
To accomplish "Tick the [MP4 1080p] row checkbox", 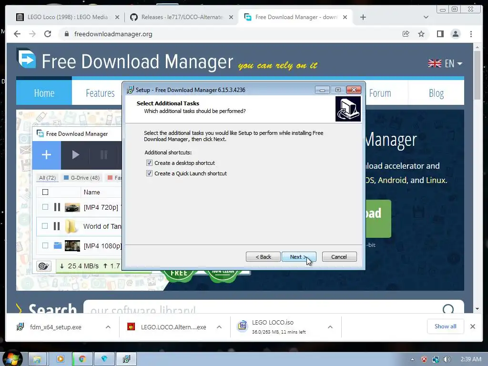I will [x=45, y=245].
